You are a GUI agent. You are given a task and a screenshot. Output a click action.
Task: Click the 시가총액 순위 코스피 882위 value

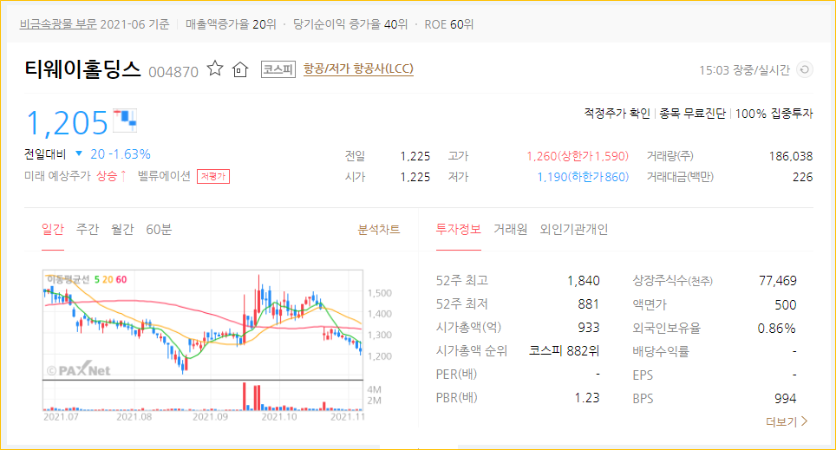[x=564, y=351]
